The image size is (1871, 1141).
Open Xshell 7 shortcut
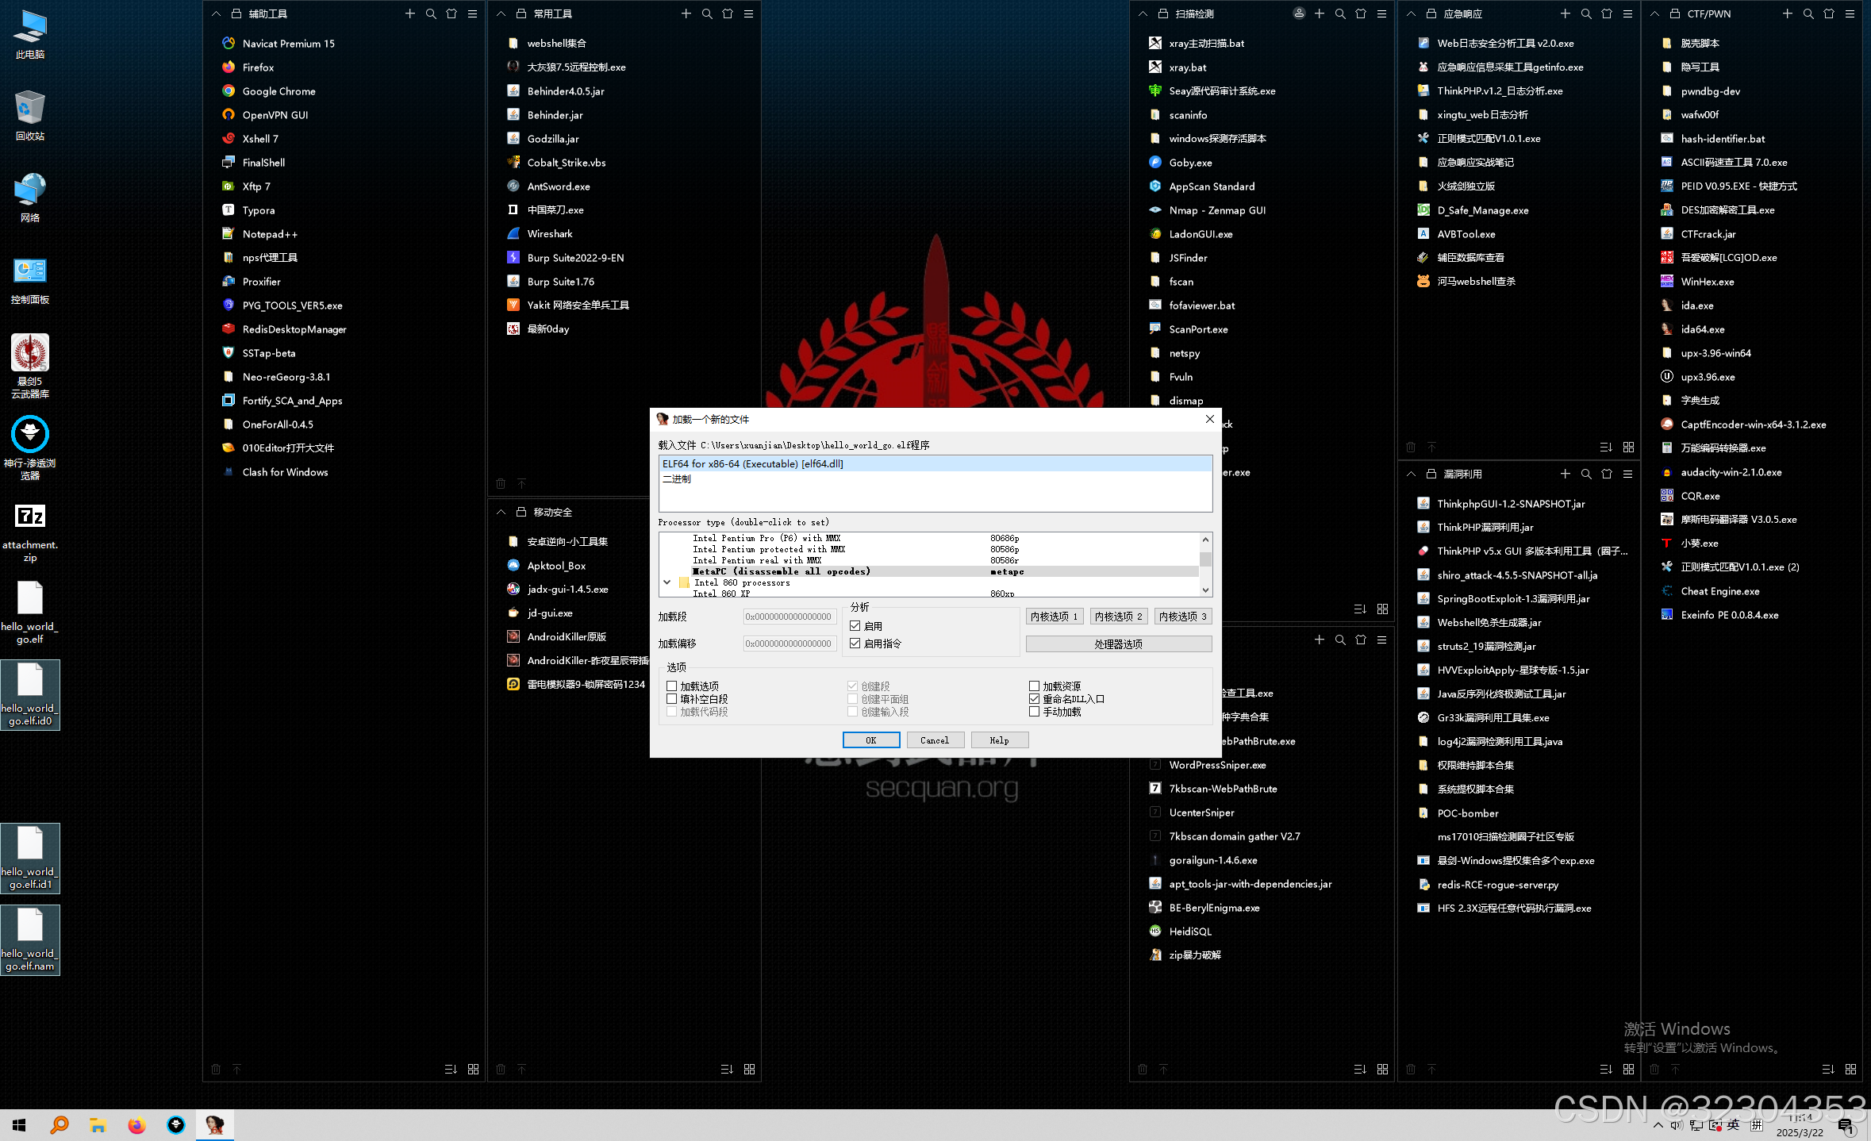(260, 138)
